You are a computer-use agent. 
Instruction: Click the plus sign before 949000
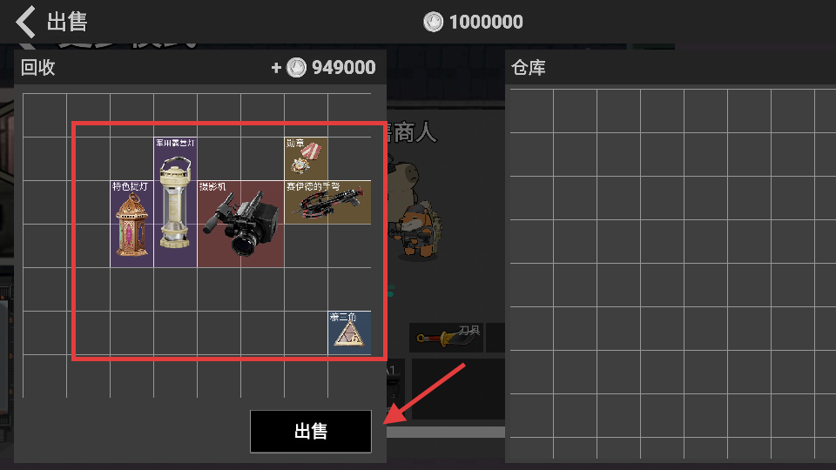(x=276, y=68)
